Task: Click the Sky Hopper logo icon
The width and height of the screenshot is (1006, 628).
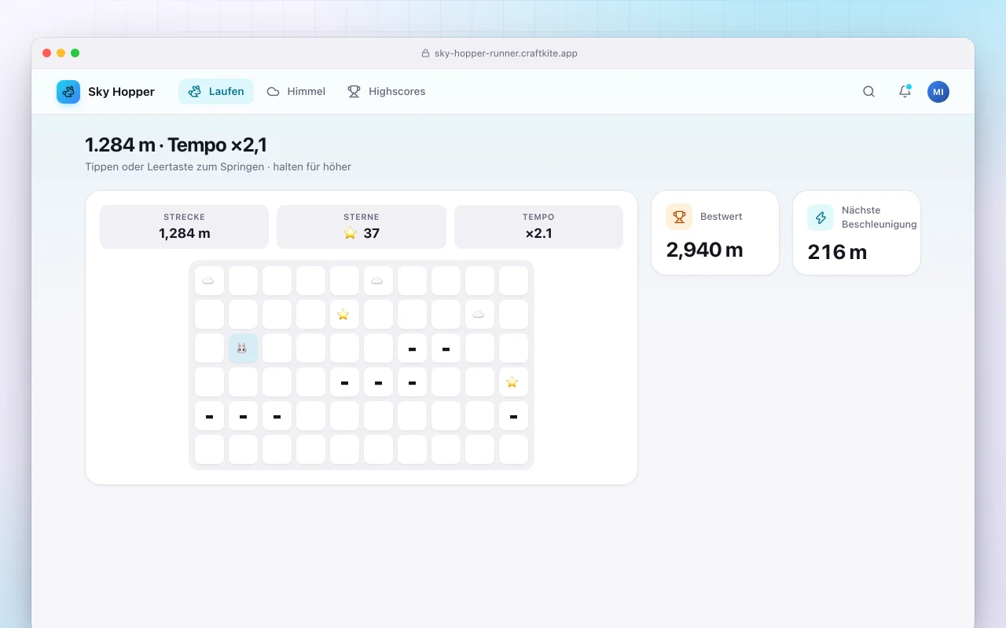Action: [68, 92]
